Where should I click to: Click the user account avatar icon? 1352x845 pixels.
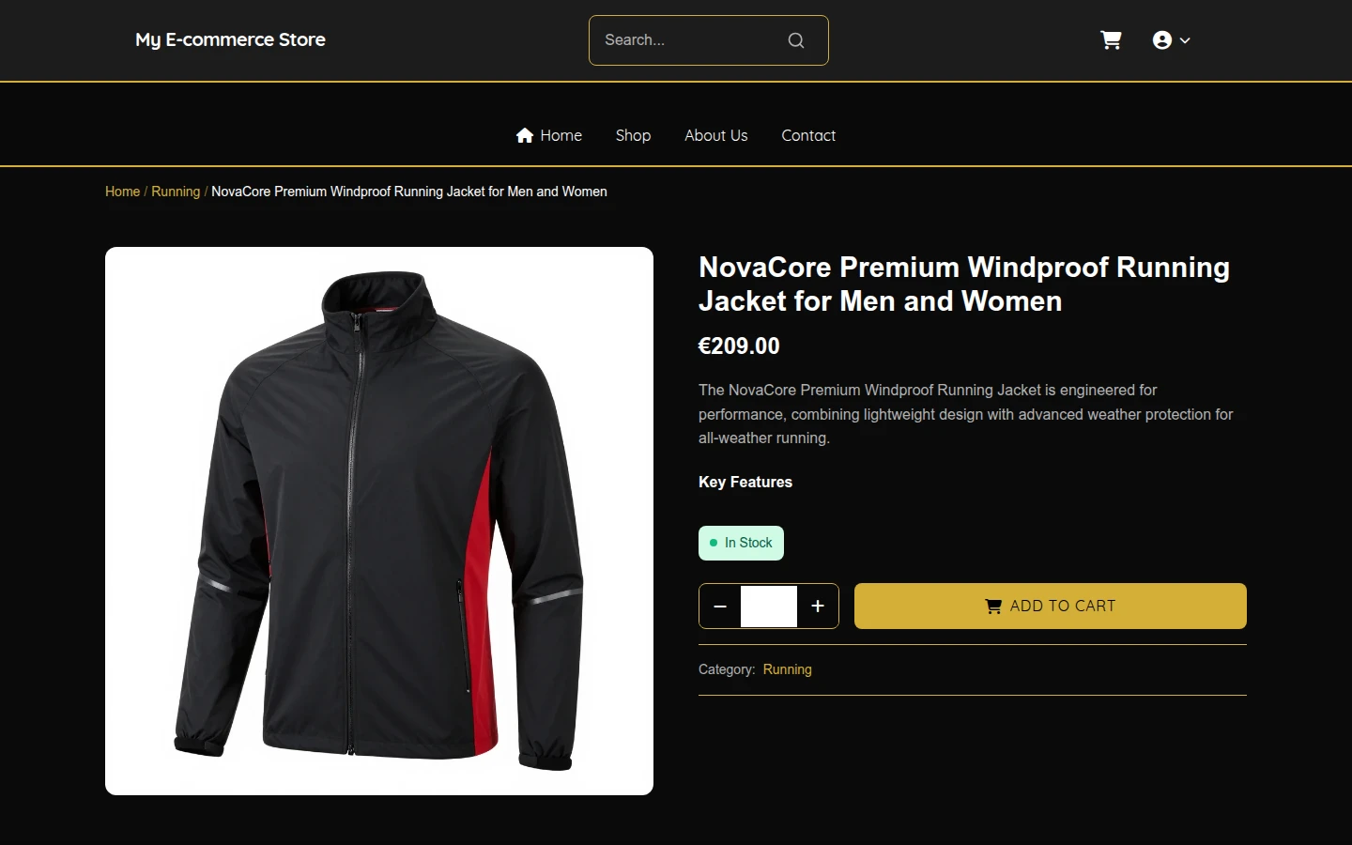[x=1162, y=40]
